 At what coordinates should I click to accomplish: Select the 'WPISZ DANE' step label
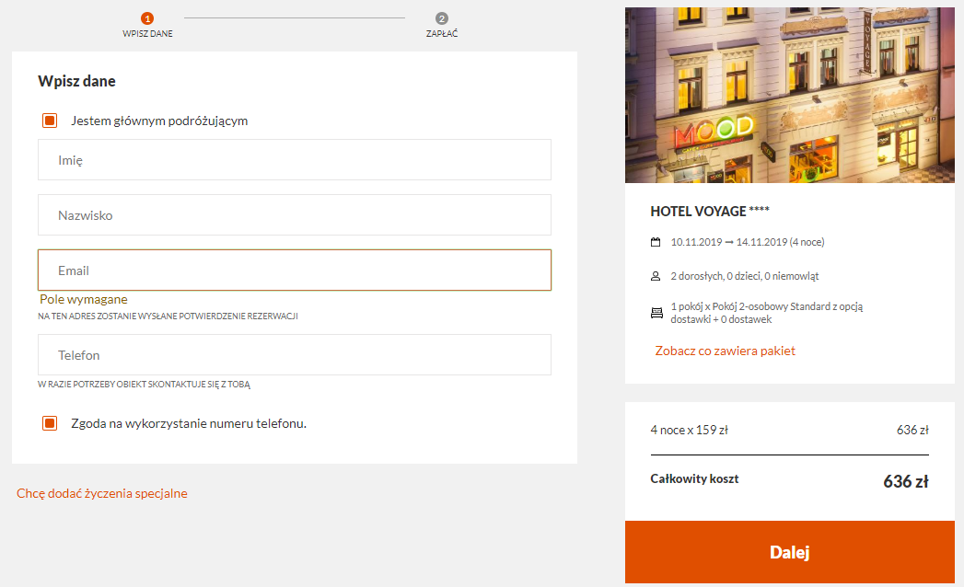point(147,34)
